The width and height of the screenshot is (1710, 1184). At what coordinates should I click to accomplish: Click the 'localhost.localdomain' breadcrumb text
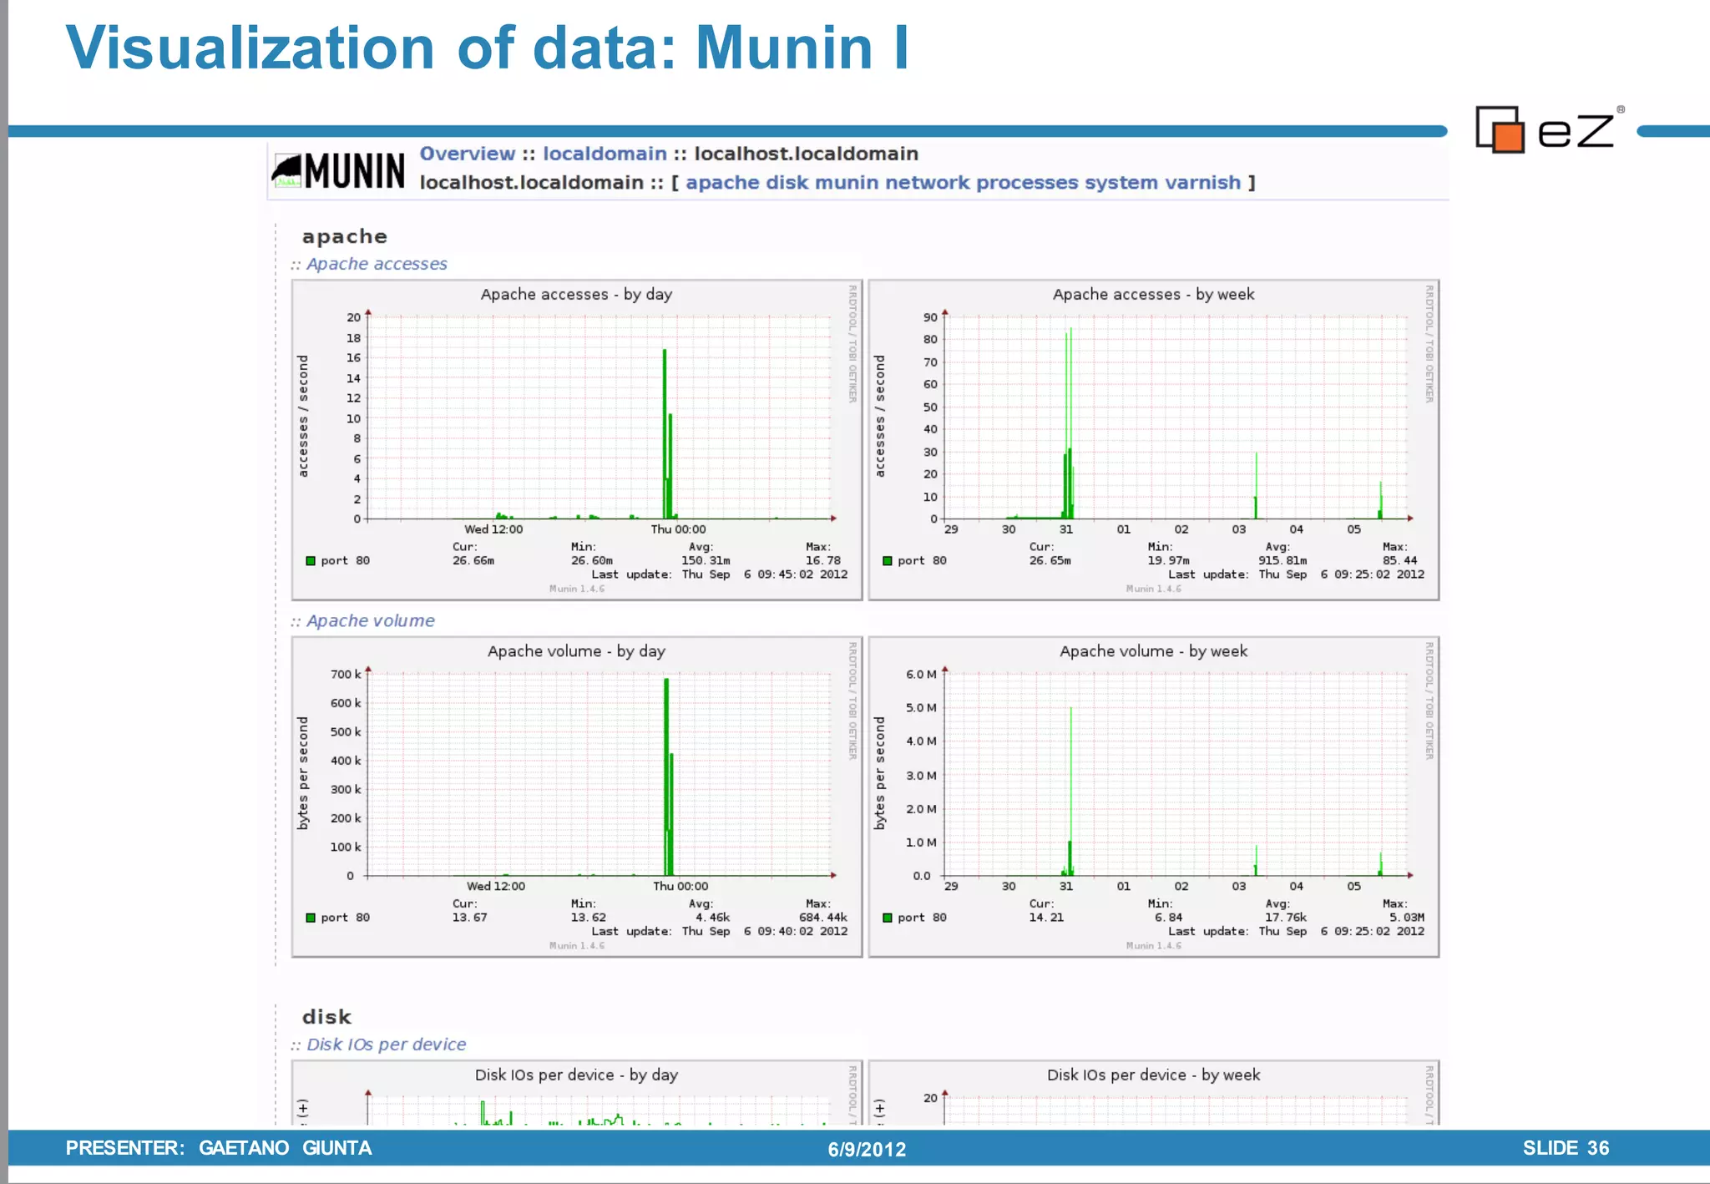(806, 154)
